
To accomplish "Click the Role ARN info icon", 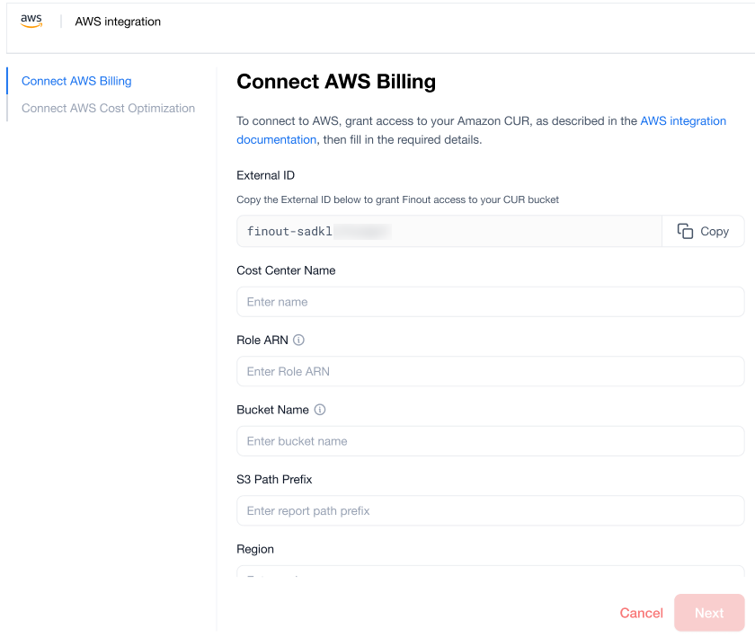I will [x=299, y=341].
